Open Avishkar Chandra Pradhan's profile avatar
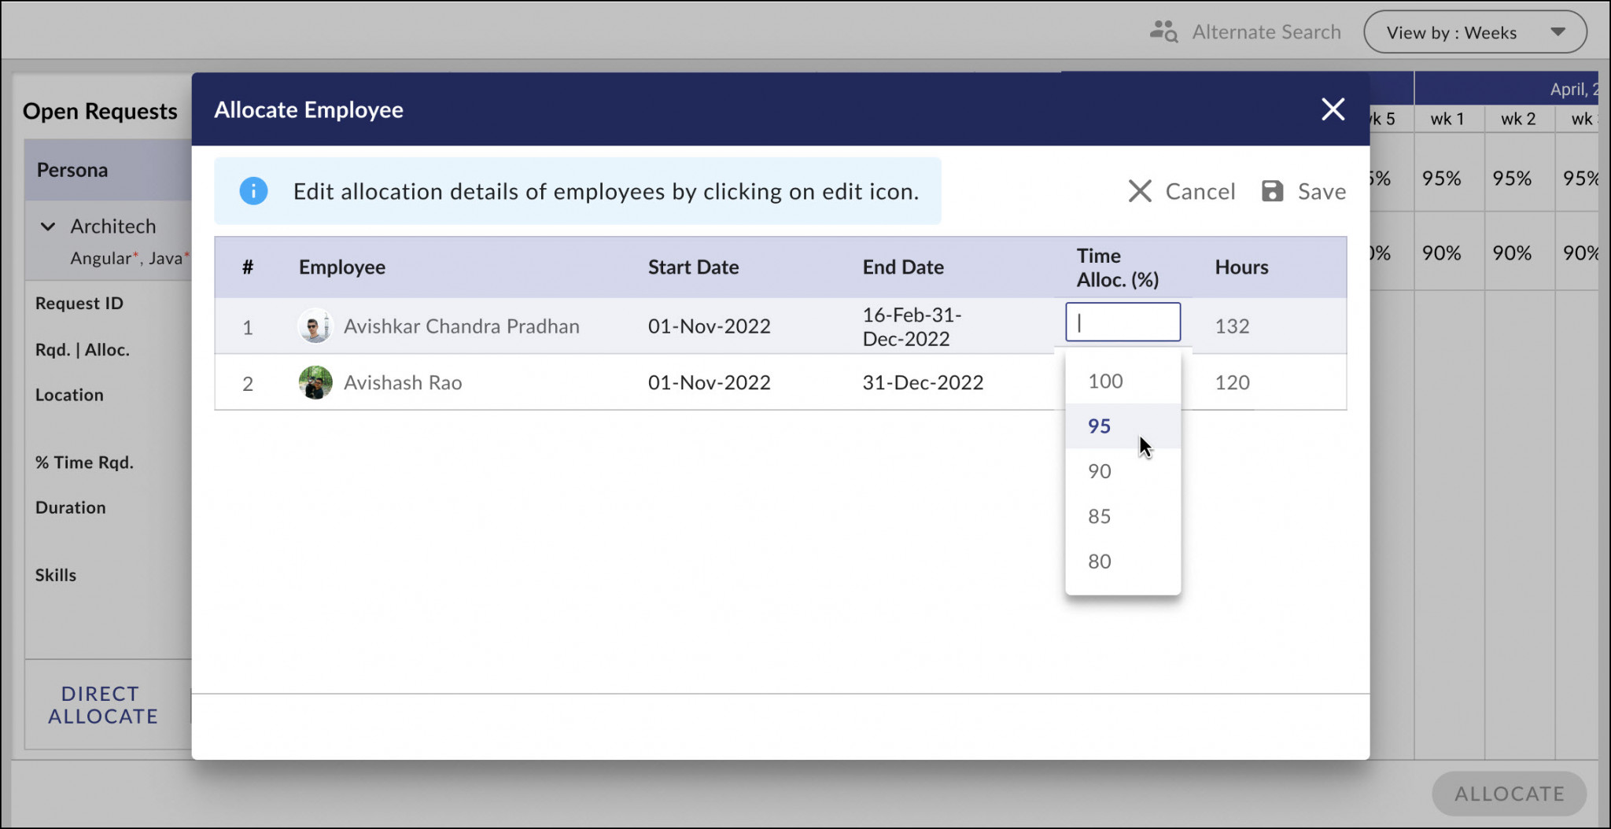Image resolution: width=1611 pixels, height=829 pixels. (x=315, y=326)
